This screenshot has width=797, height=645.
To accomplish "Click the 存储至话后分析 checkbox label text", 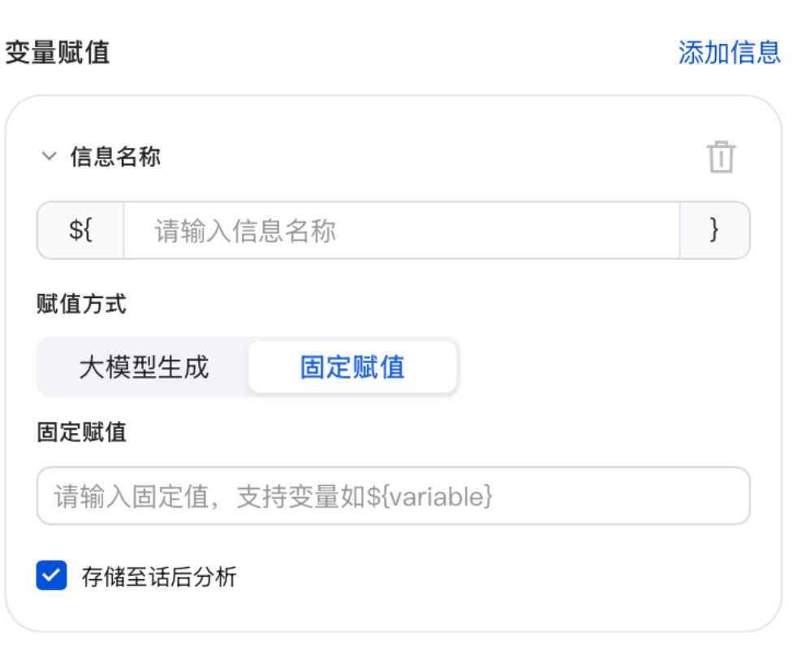I will 159,577.
